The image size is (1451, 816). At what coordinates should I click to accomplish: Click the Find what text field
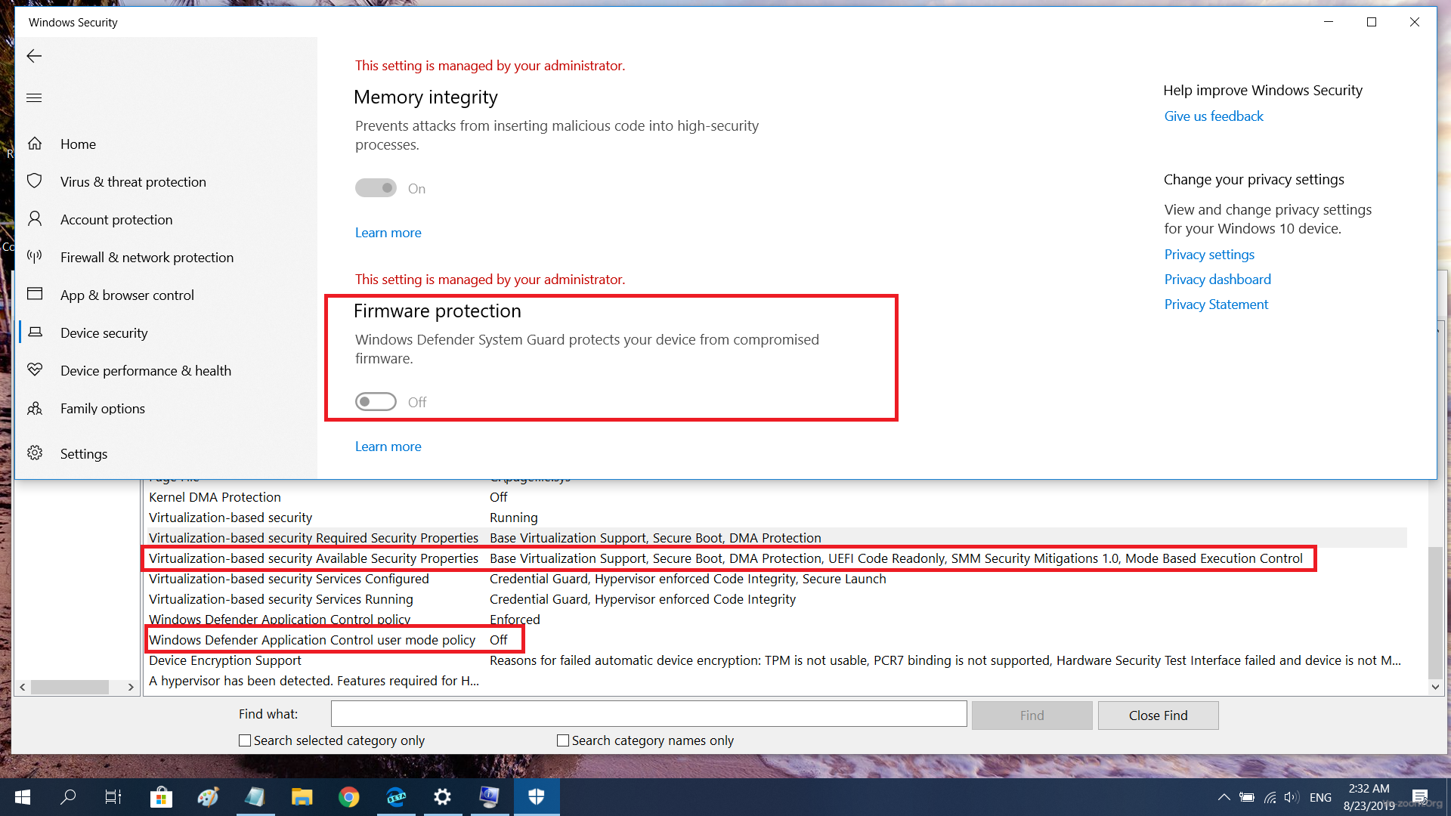coord(648,714)
